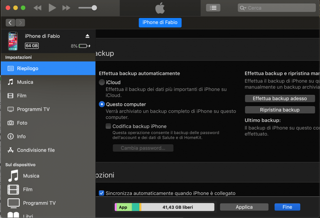Open Programmi TV under Sul dispositivo
This screenshot has width=320, height=218.
click(x=48, y=203)
